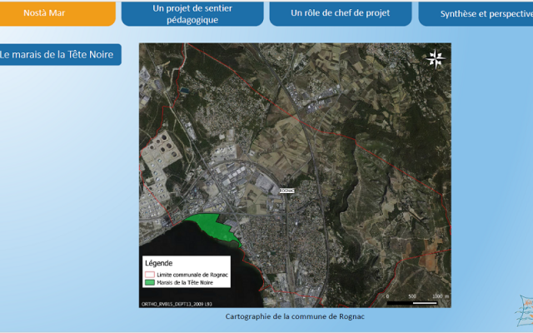This screenshot has height=333, width=533.
Task: Switch to Un projet de sentier pédagogique tab
Action: (x=192, y=13)
